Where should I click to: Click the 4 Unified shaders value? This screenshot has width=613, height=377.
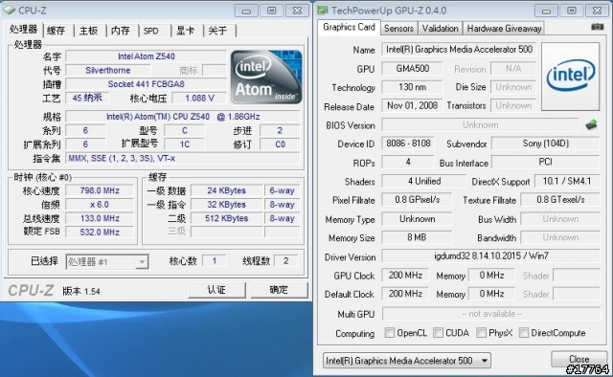(423, 181)
